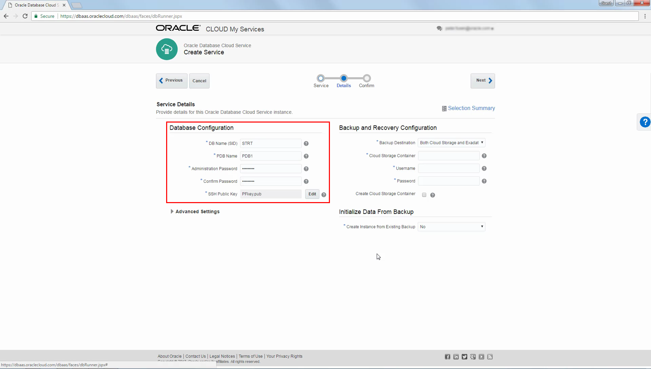Open the blue help question mark side panel

pyautogui.click(x=645, y=122)
